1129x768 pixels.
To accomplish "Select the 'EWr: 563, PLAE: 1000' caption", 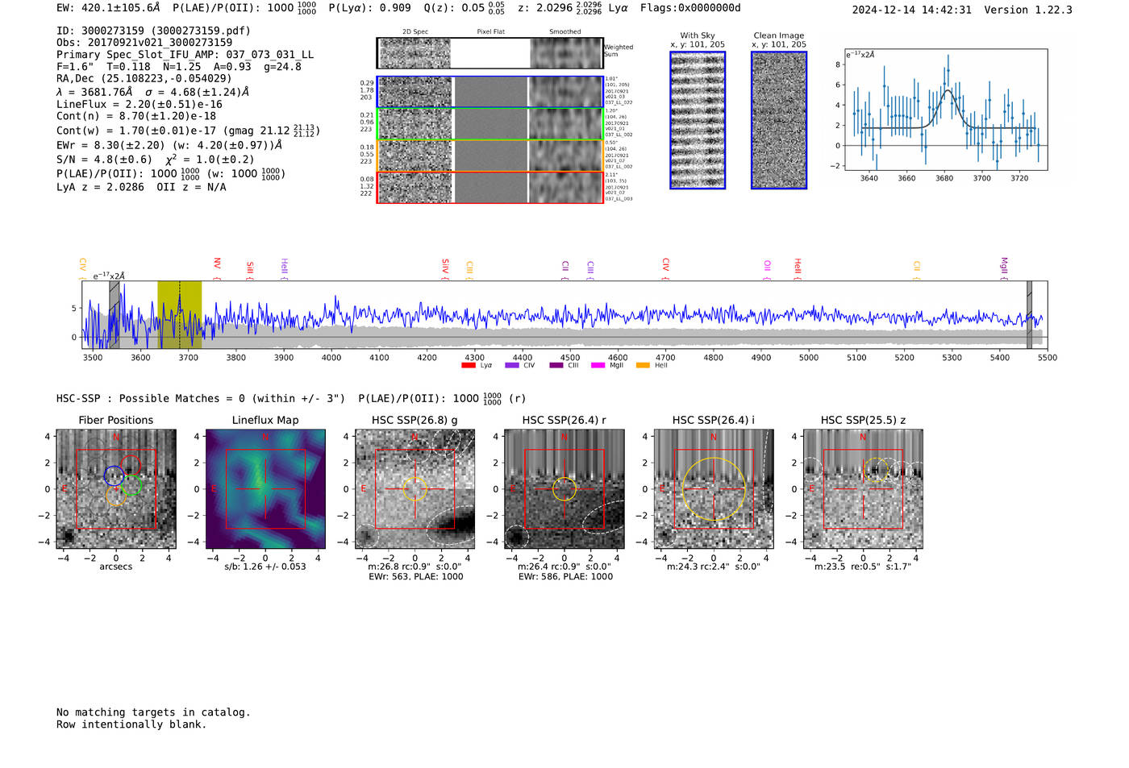I will 415,577.
